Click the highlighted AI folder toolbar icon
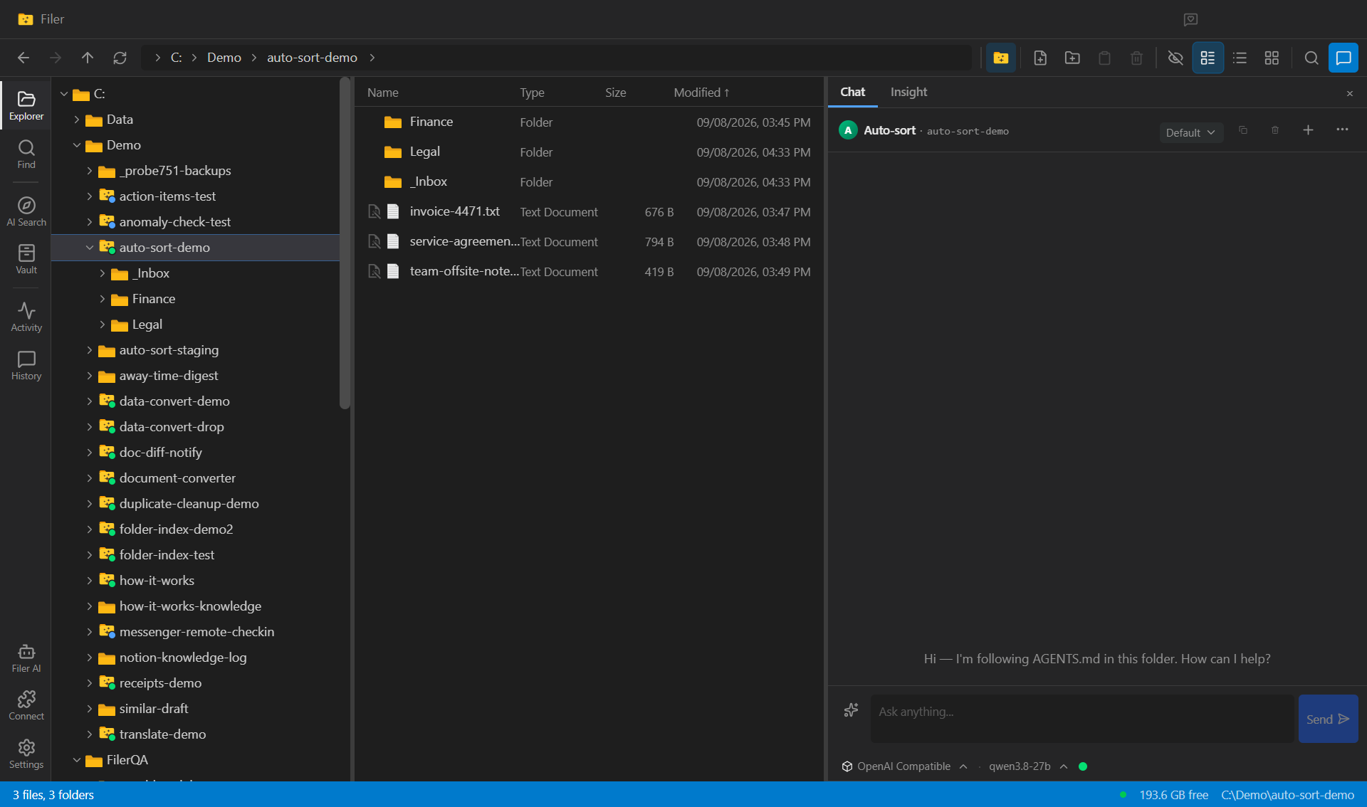Screen dimensions: 1367x807 pos(1001,58)
